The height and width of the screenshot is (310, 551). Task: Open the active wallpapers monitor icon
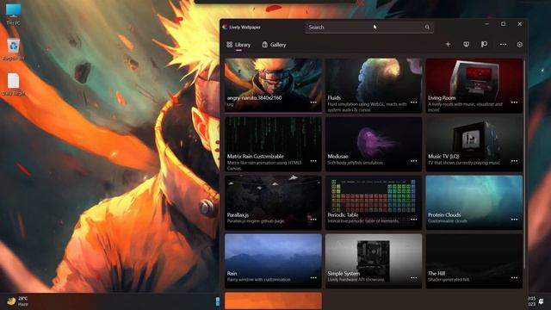(466, 44)
